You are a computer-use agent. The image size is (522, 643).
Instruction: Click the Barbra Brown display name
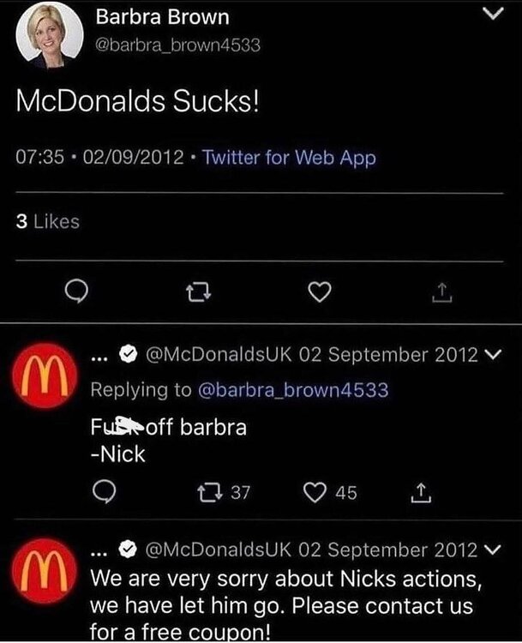[x=162, y=16]
